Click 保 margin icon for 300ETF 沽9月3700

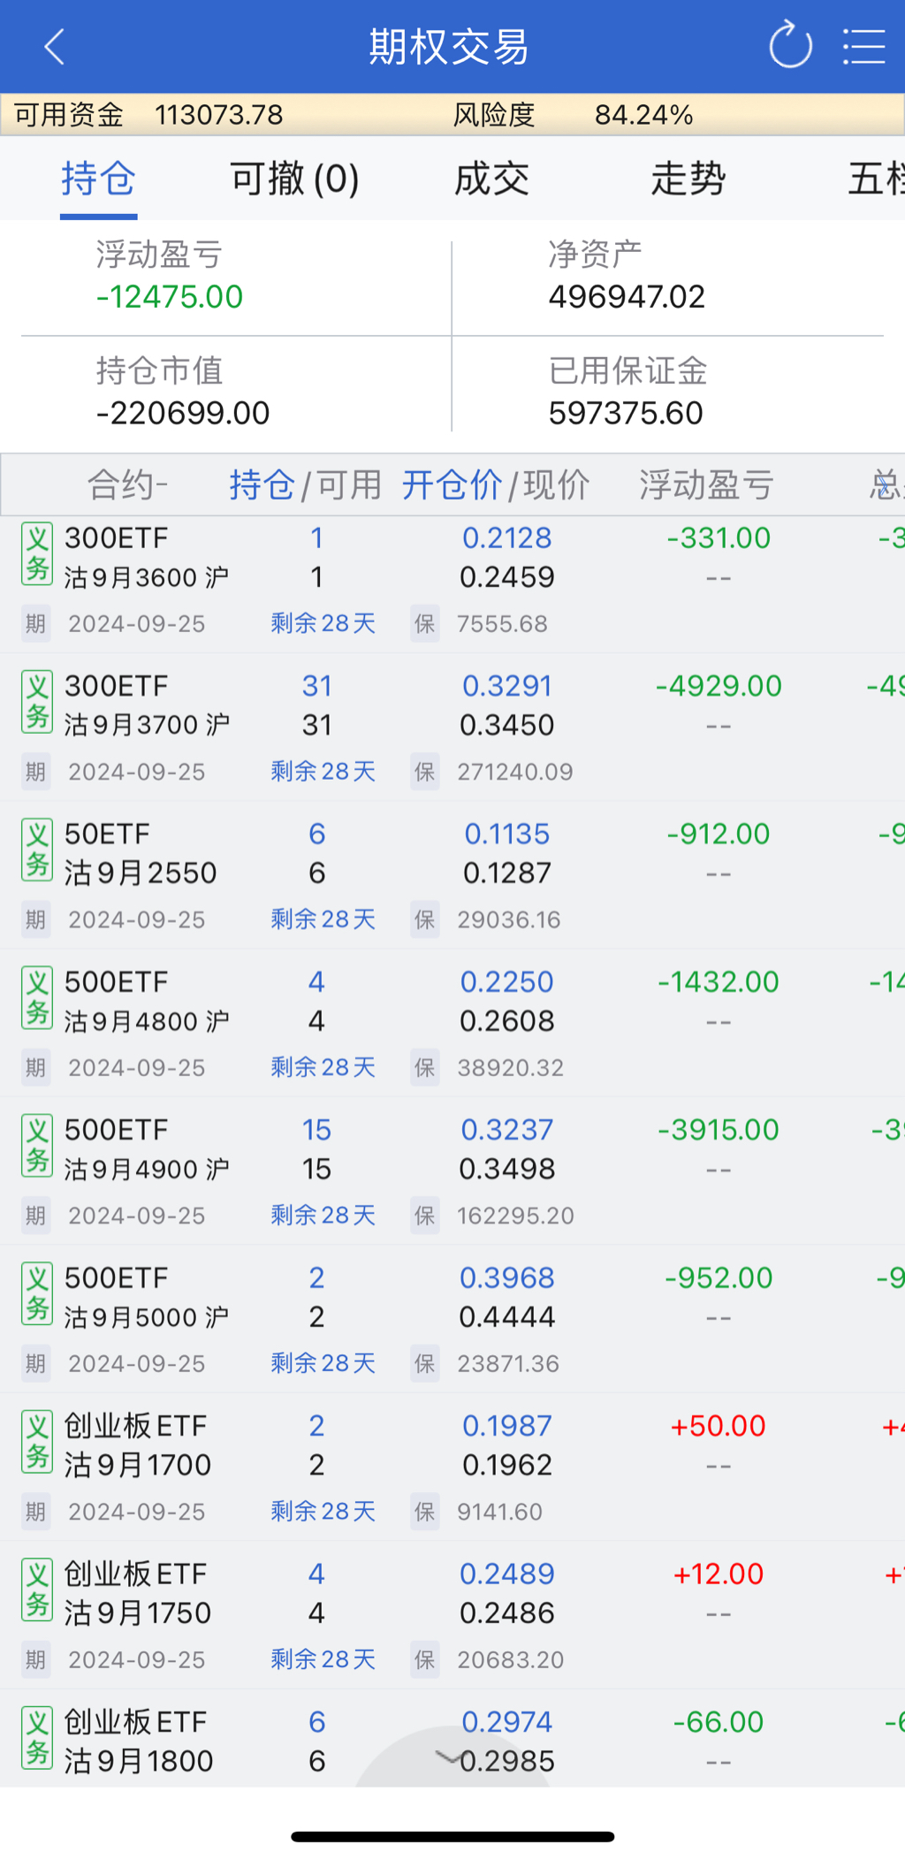tap(425, 772)
